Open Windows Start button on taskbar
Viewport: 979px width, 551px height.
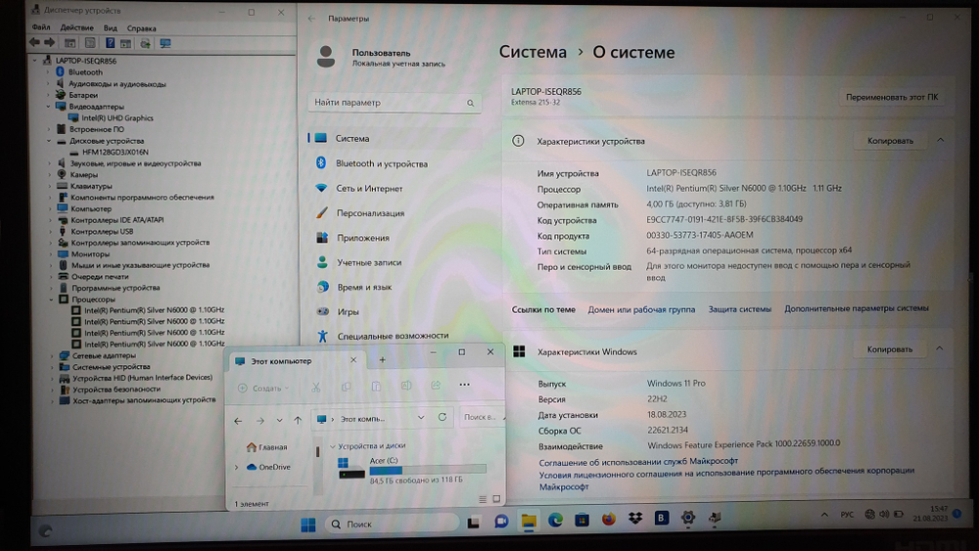(308, 525)
